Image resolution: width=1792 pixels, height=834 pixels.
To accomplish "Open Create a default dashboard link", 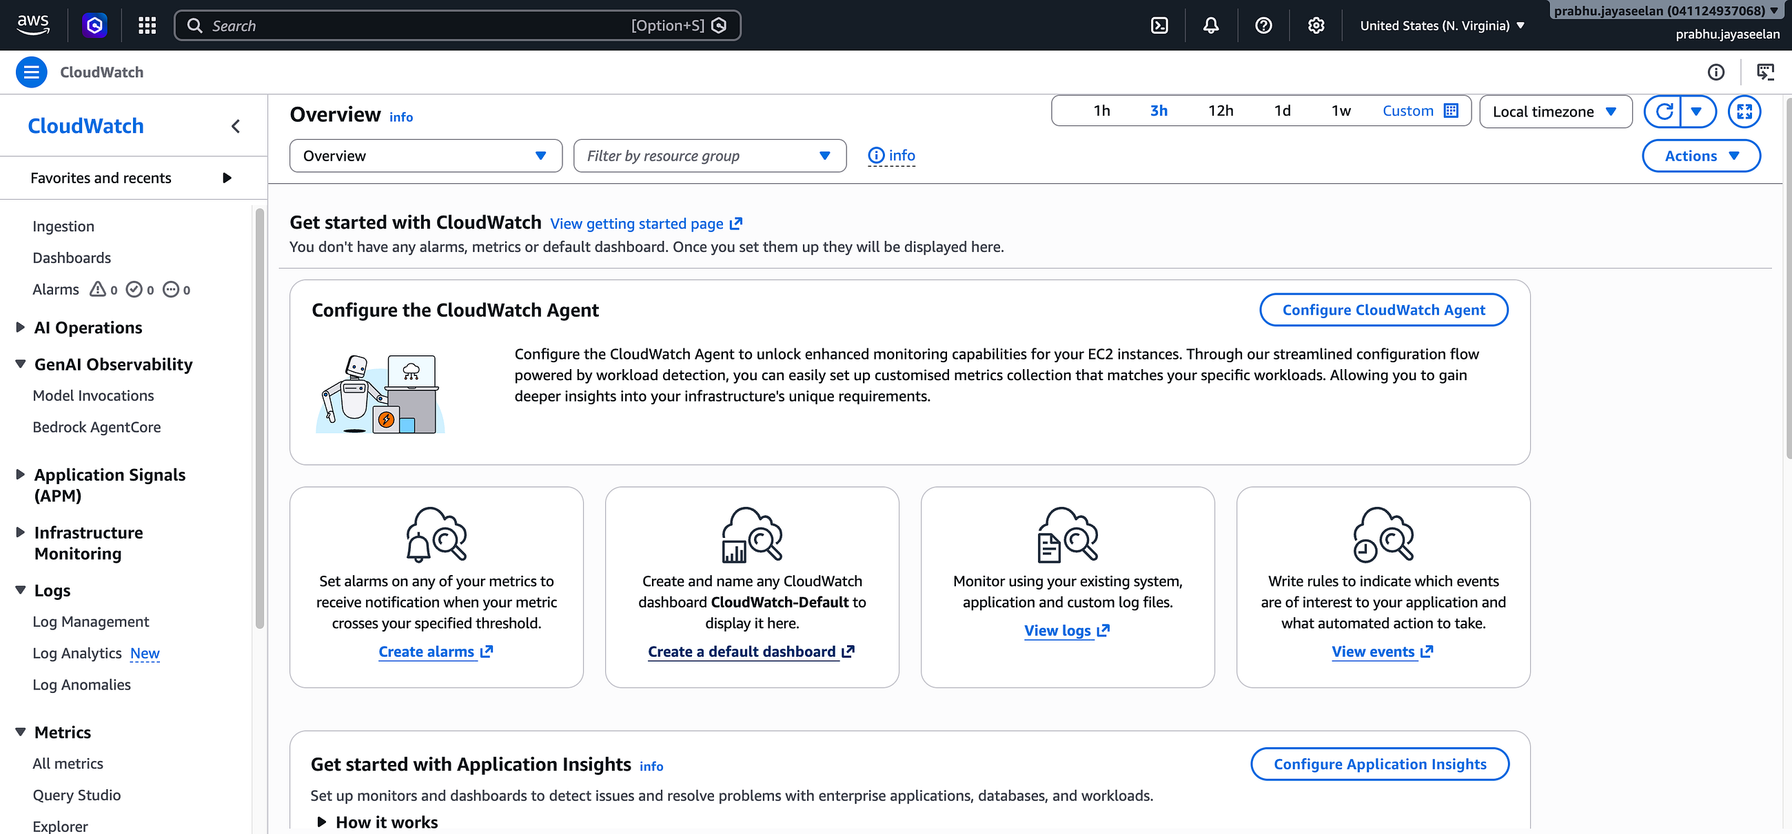I will click(751, 652).
